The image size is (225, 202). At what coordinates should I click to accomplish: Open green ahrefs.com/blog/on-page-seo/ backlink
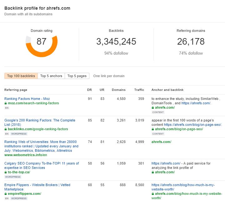(x=179, y=129)
